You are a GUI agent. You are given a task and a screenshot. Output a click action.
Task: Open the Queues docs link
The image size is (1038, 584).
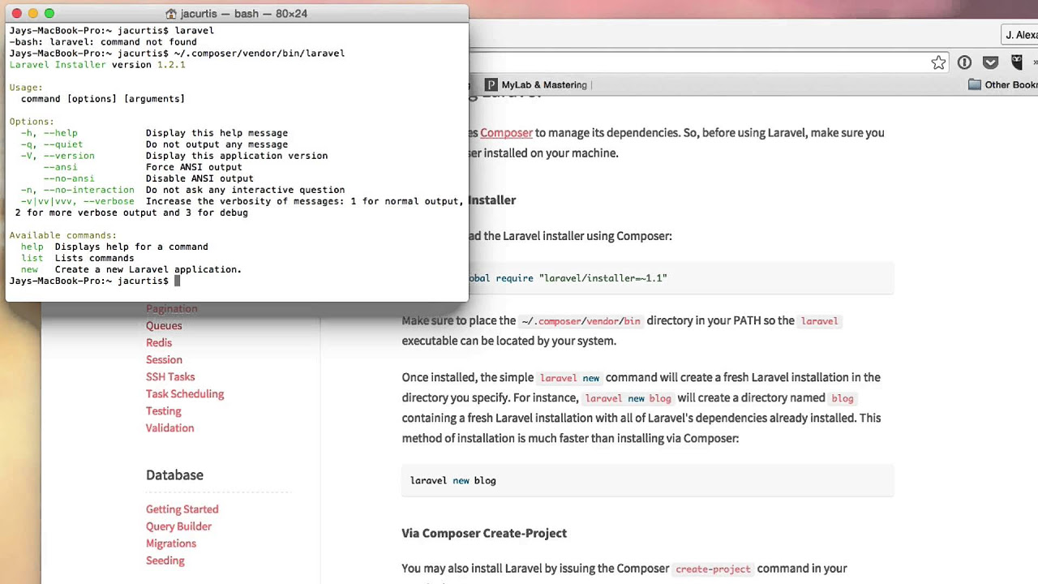click(x=164, y=325)
